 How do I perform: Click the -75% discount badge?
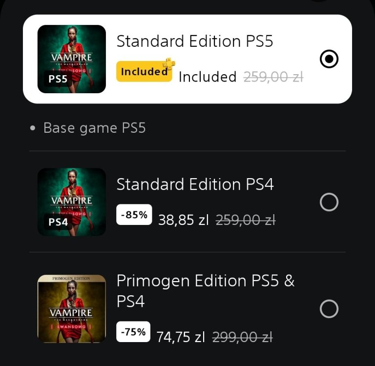[x=134, y=332]
